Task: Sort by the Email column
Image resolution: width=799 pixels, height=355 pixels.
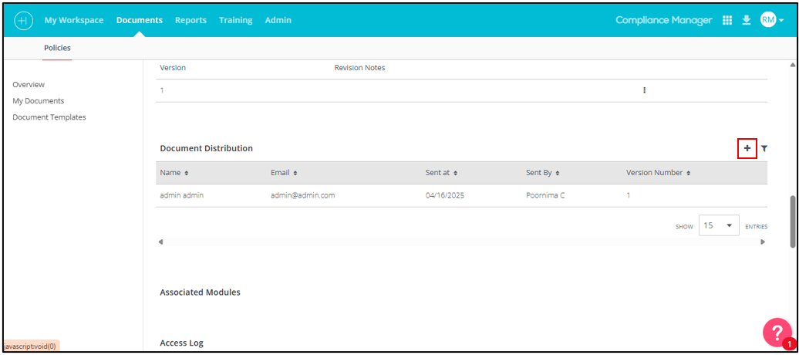Action: click(285, 173)
